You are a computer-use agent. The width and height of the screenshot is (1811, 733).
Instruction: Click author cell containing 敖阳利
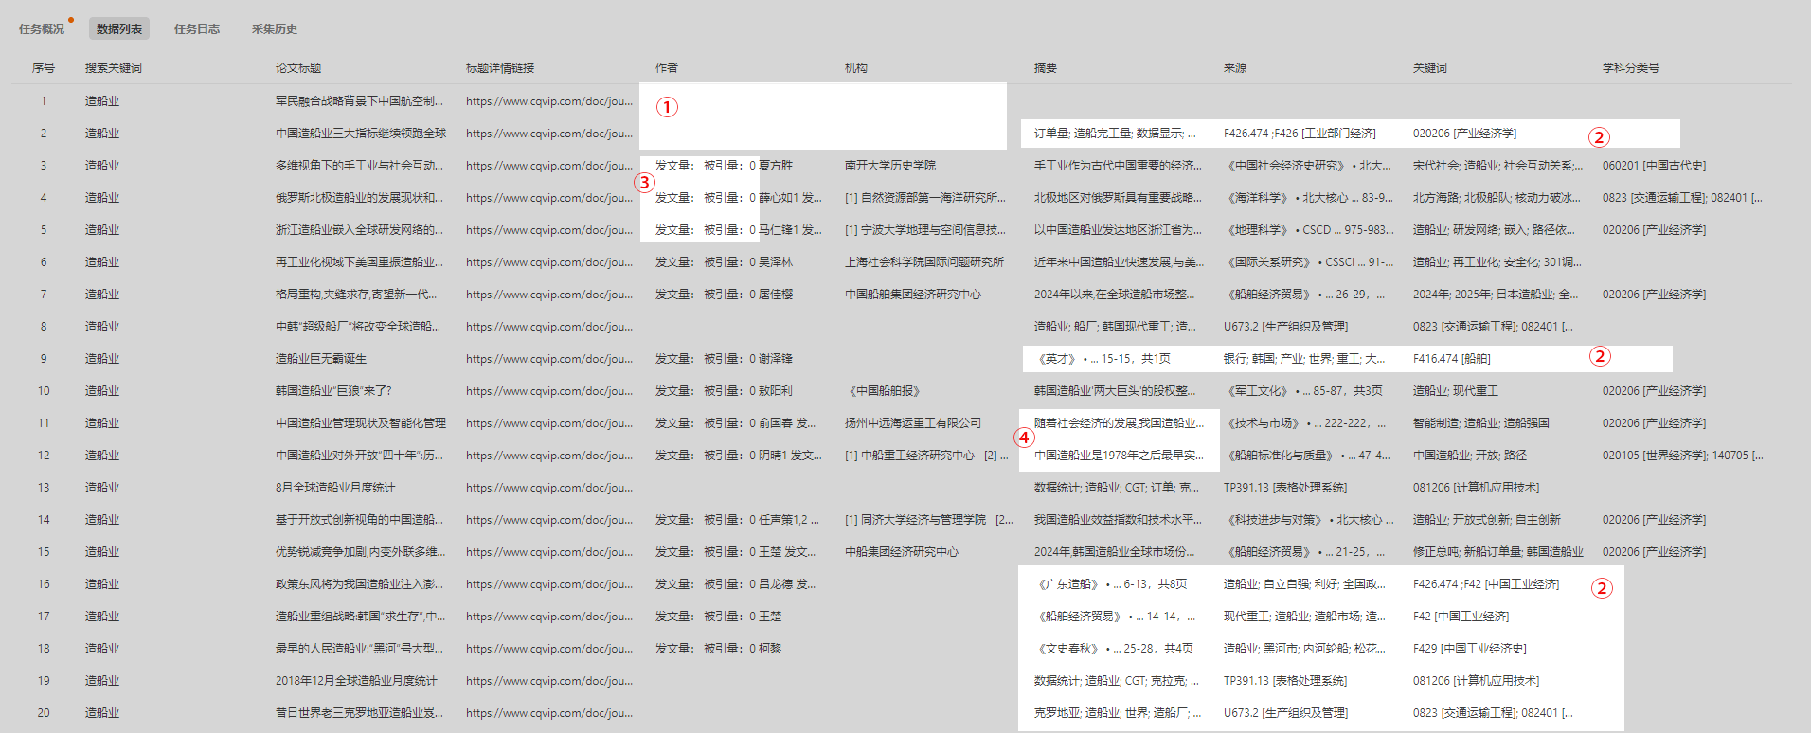point(725,391)
